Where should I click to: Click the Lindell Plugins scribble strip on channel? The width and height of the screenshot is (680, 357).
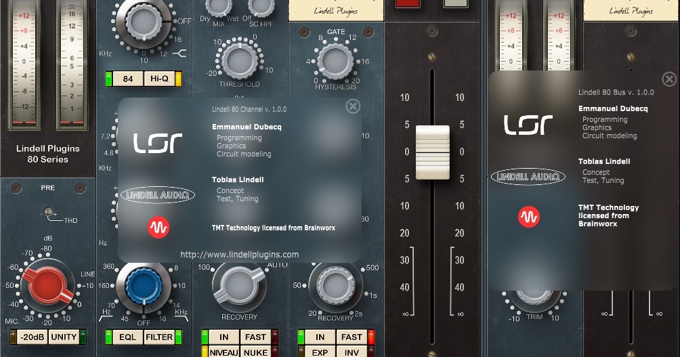point(336,10)
